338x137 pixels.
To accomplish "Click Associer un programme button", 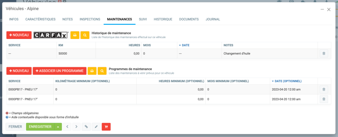I will [x=59, y=71].
